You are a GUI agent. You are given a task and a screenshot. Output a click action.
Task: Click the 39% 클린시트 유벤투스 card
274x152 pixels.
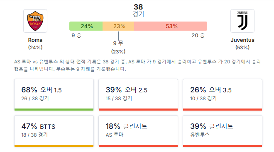(223, 131)
